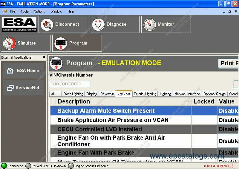Open the Options menu
The width and height of the screenshot is (239, 169).
pos(39,11)
